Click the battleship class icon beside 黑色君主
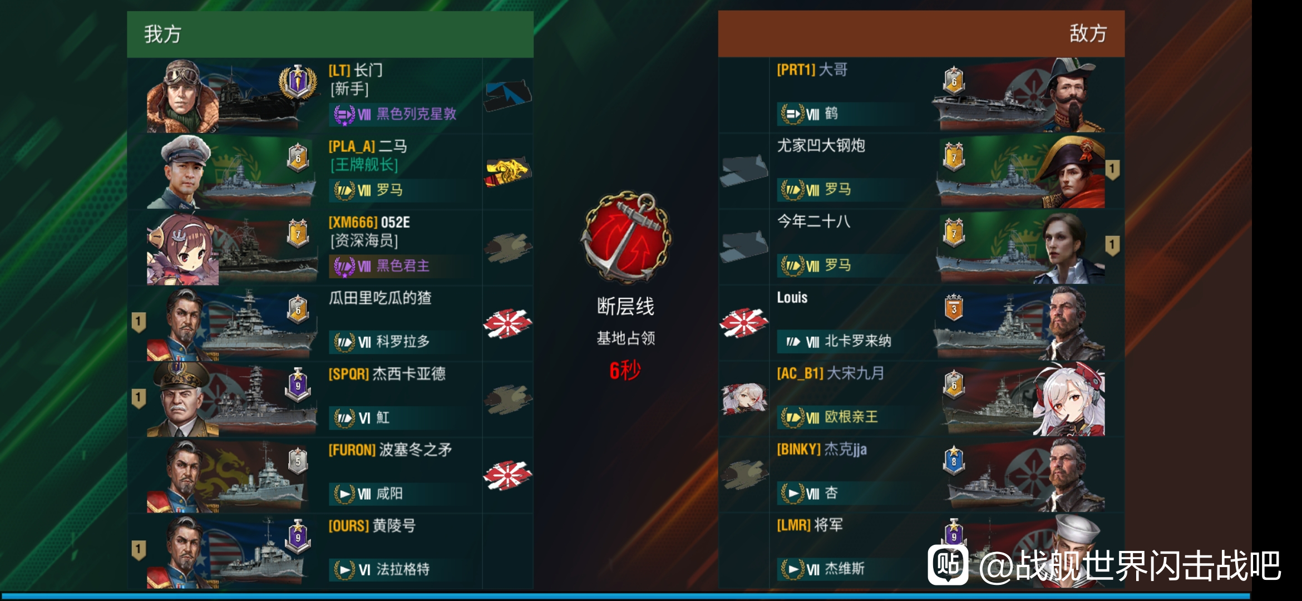 344,266
